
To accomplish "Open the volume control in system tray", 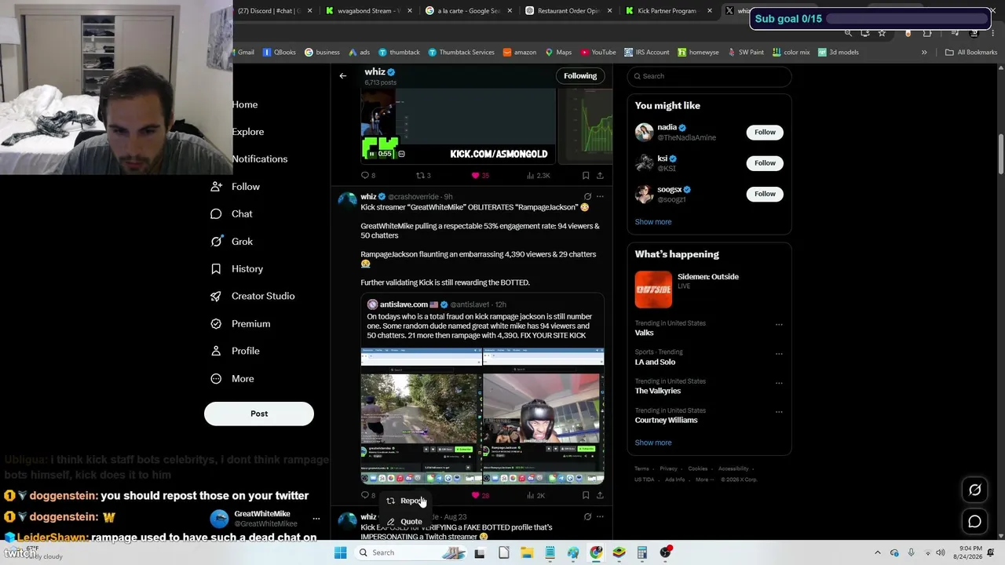I will [941, 552].
